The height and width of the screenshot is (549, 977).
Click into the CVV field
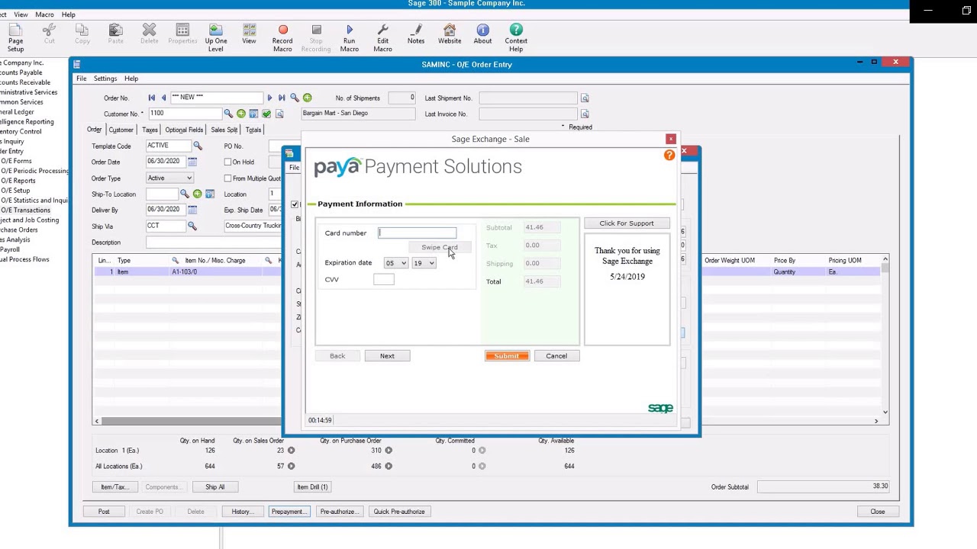click(384, 280)
